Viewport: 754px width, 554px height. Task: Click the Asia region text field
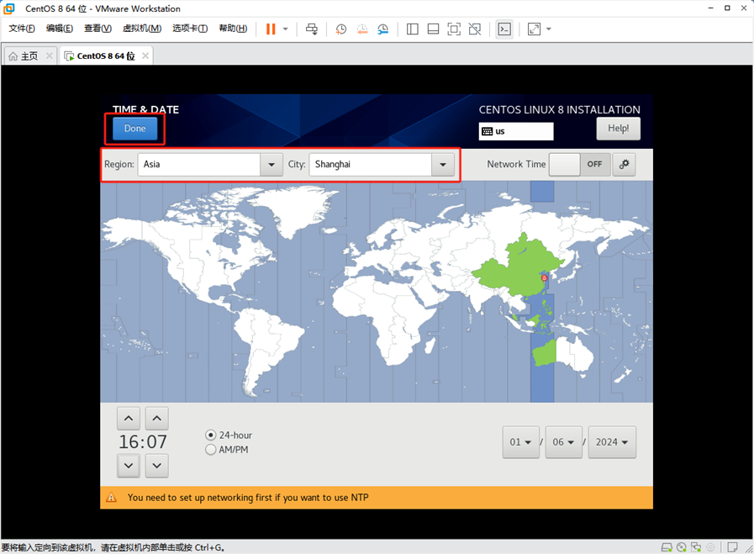[199, 165]
